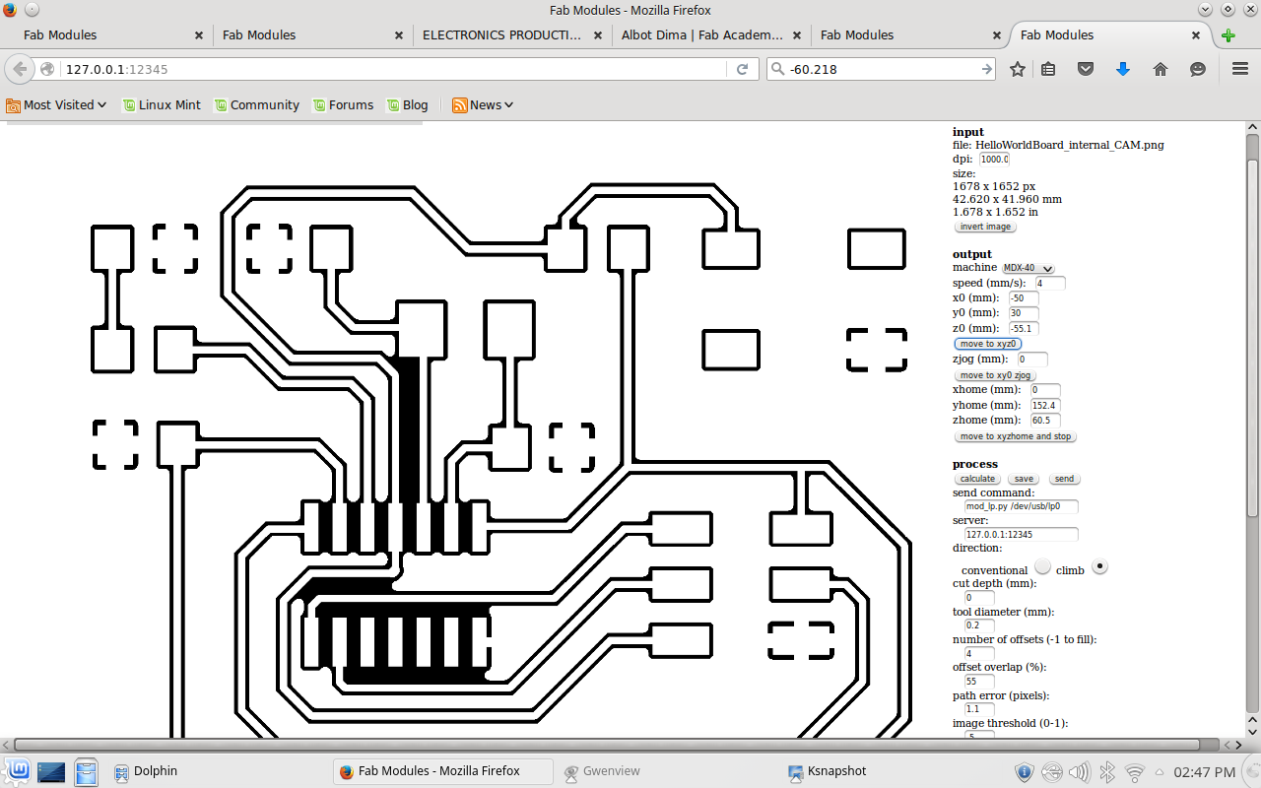
Task: Reload the page with the refresh icon
Action: (x=742, y=69)
